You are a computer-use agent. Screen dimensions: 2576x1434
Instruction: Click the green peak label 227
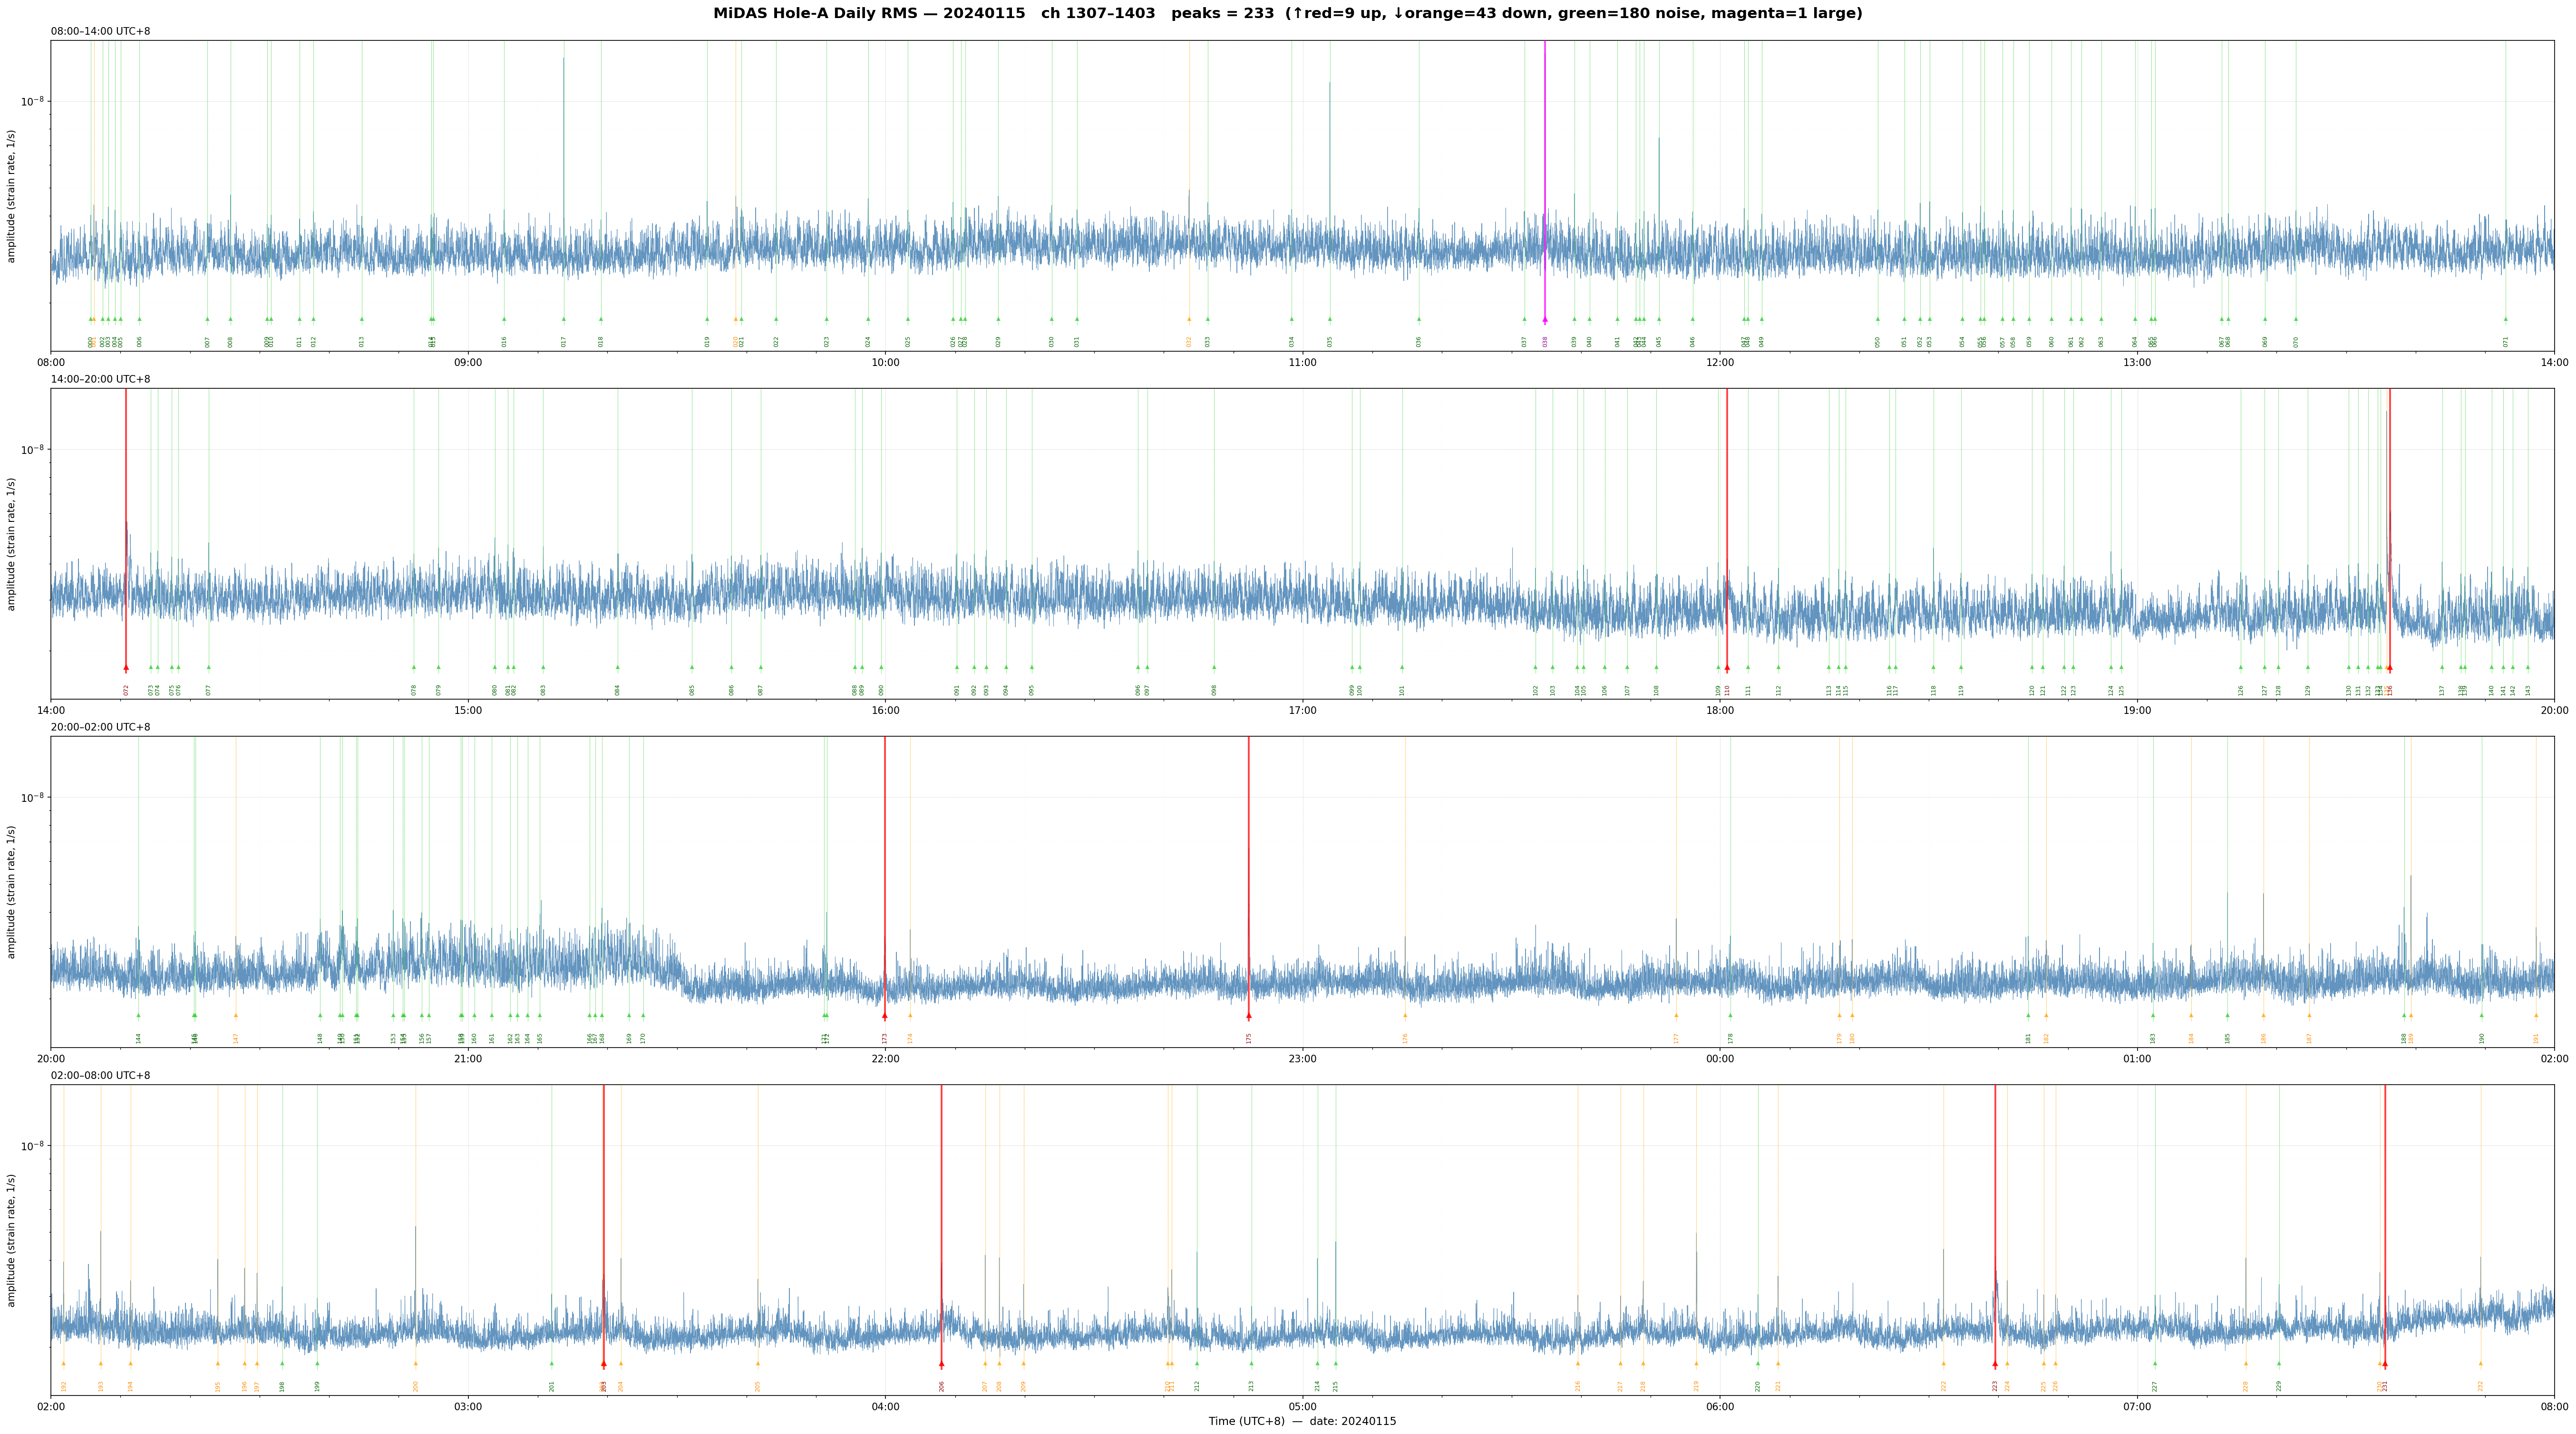[2155, 1386]
